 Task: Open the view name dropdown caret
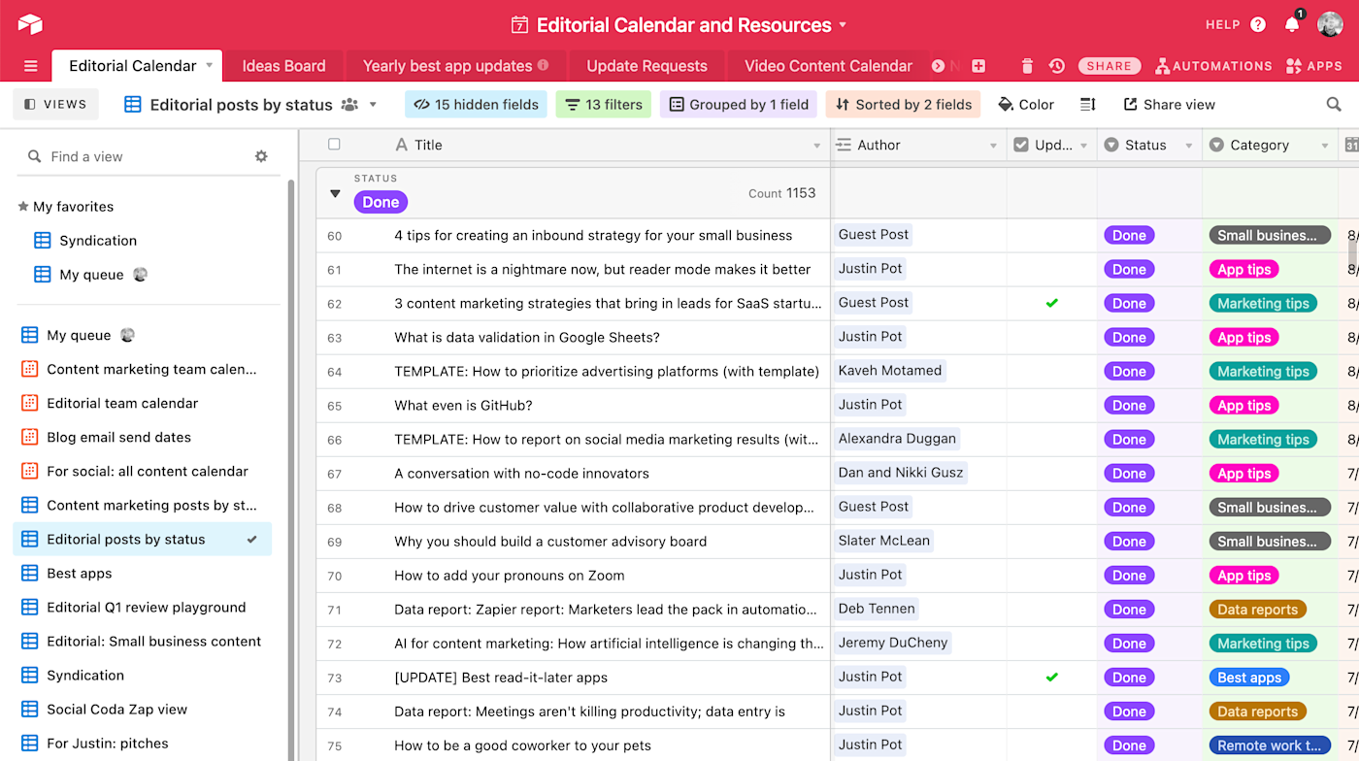373,105
